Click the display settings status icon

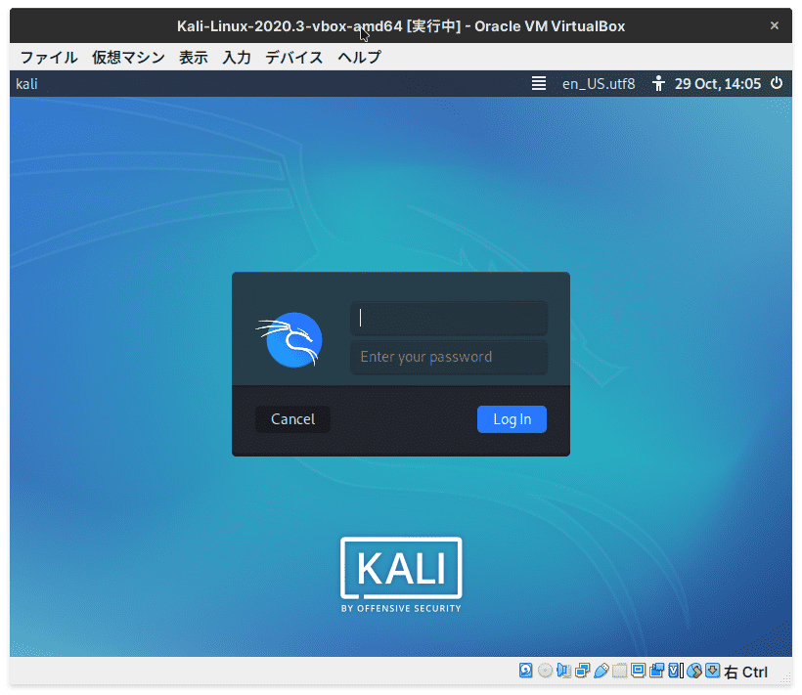pos(639,671)
